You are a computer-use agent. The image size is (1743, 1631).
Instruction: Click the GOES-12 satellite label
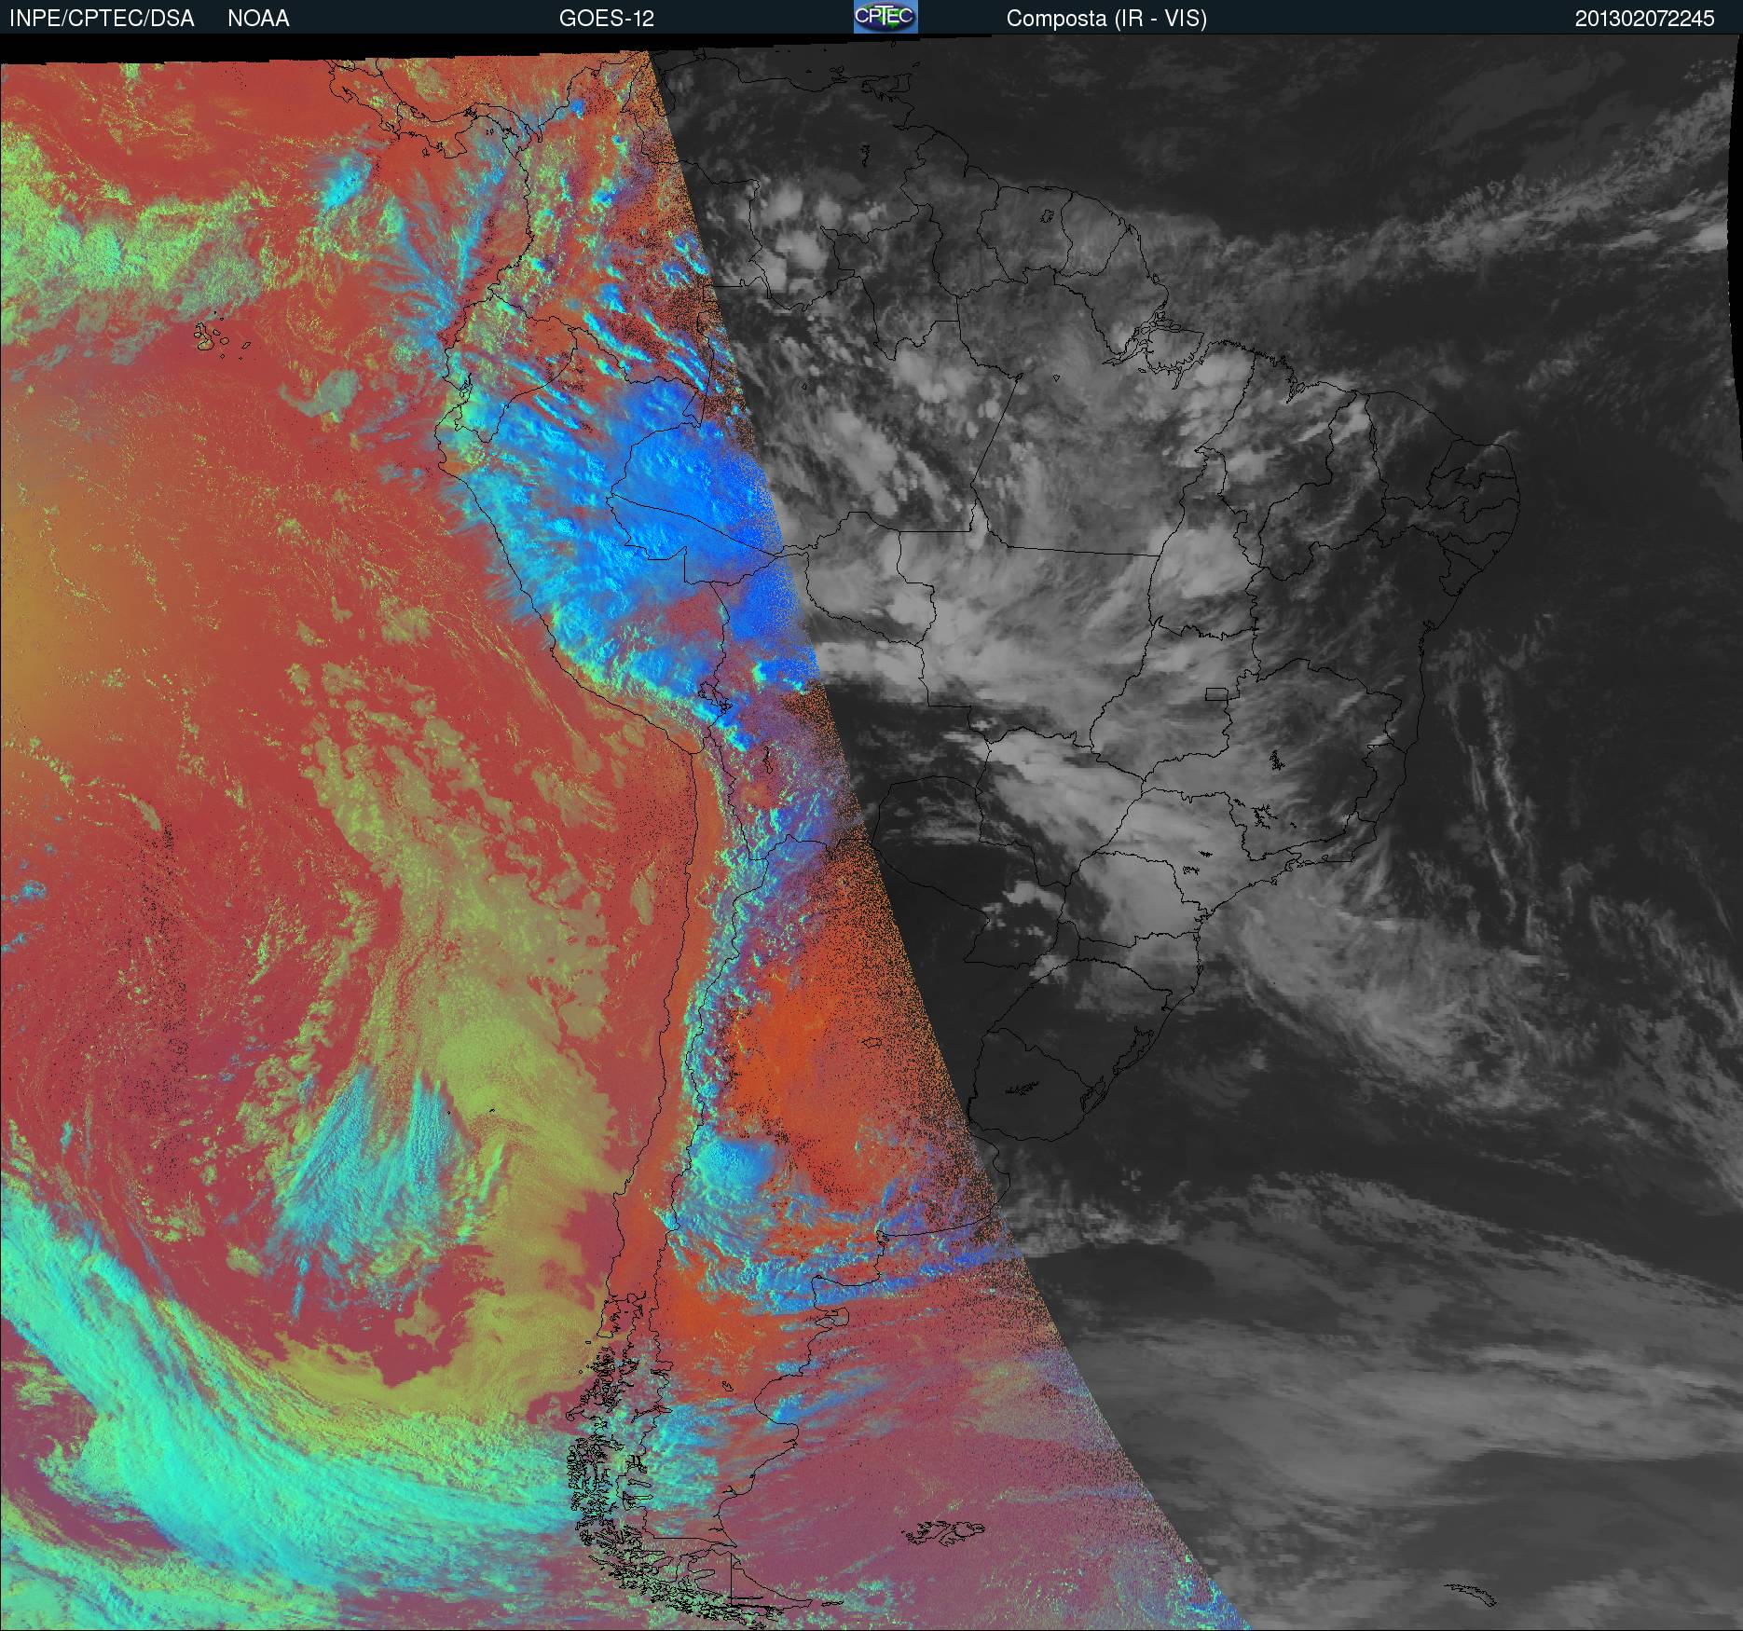point(606,19)
